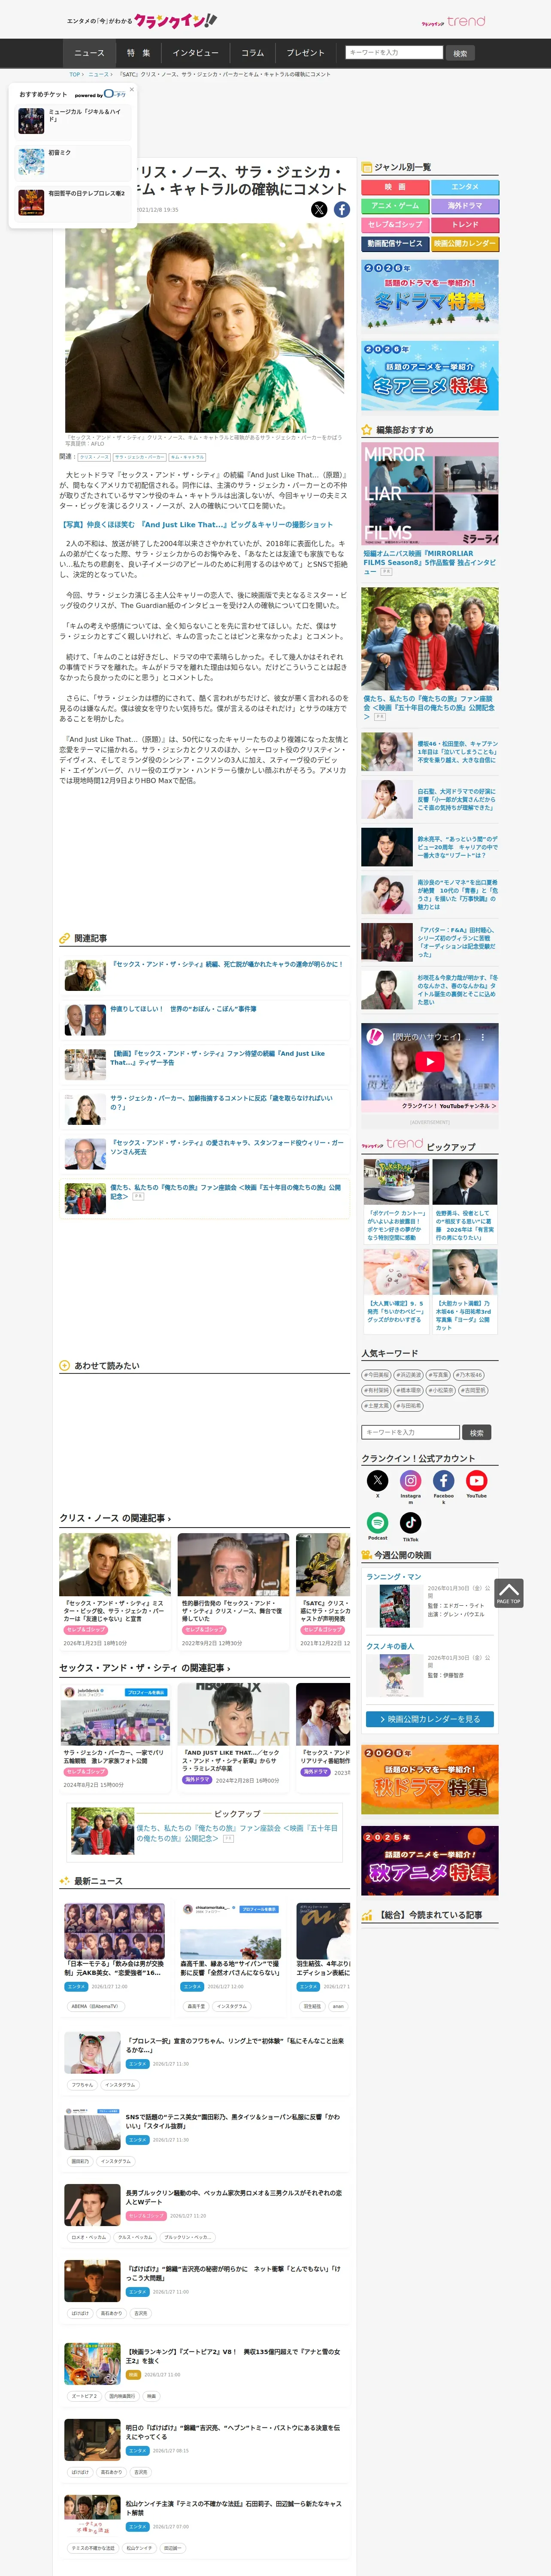Image resolution: width=551 pixels, height=2576 pixels.
Task: Open the セックス・アンド・ザ・シティ の関連記事 heading link
Action: tap(144, 1668)
